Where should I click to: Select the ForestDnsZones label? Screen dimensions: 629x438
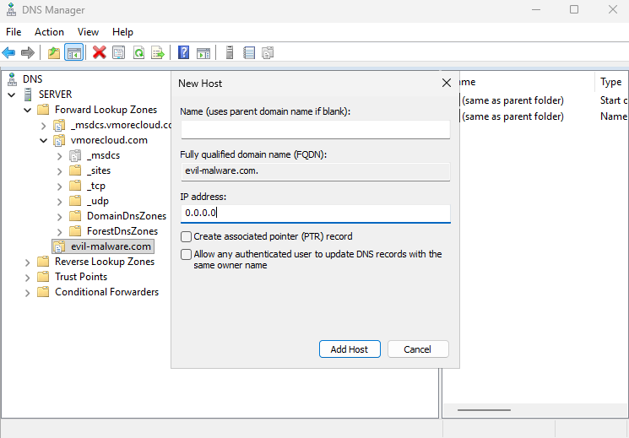tap(122, 231)
